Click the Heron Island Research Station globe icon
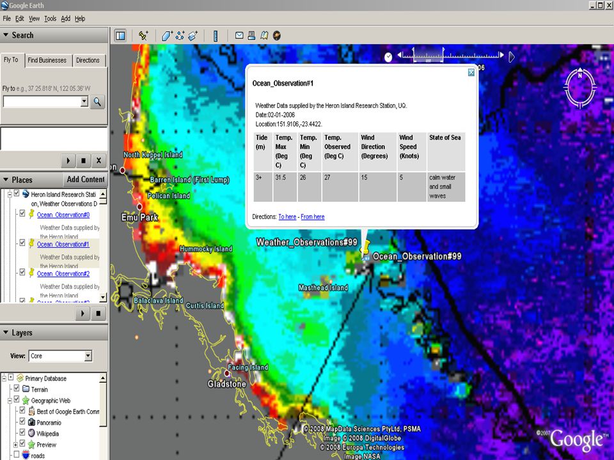Viewport: 614px width, 460px height. [x=26, y=194]
